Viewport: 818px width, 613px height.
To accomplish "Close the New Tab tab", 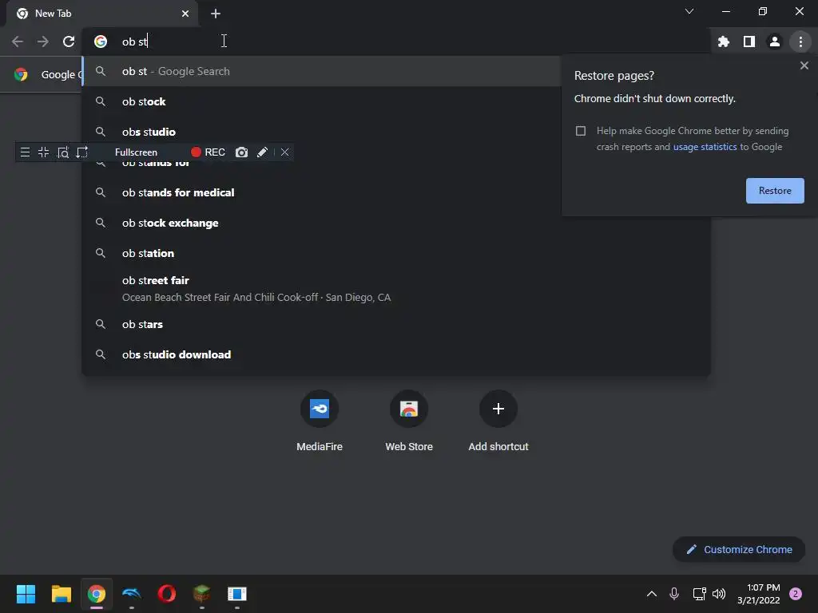I will 185,14.
